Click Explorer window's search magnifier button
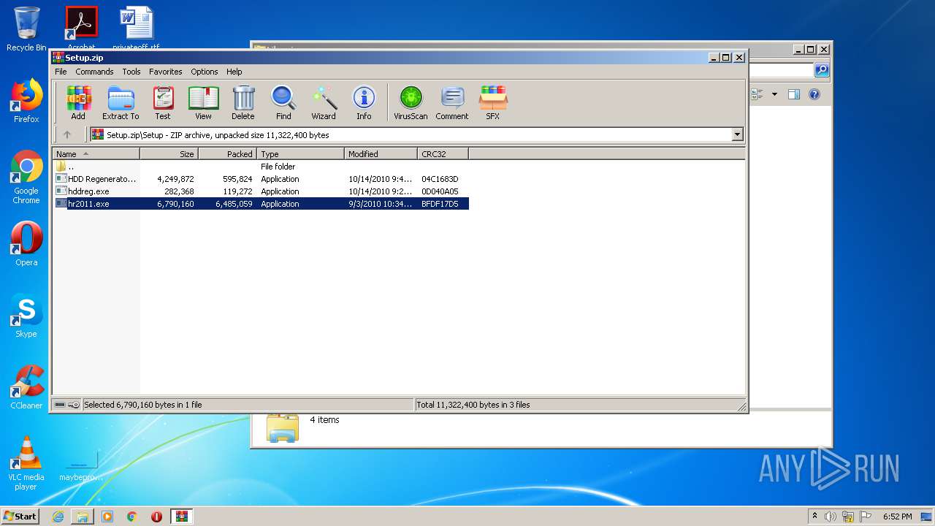 822,70
